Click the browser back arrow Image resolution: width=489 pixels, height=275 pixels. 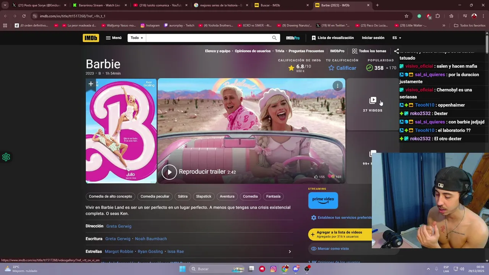pos(5,16)
